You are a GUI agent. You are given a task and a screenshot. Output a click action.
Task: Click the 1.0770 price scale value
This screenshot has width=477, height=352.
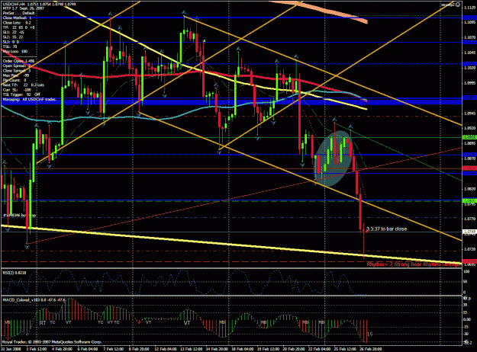coord(469,219)
